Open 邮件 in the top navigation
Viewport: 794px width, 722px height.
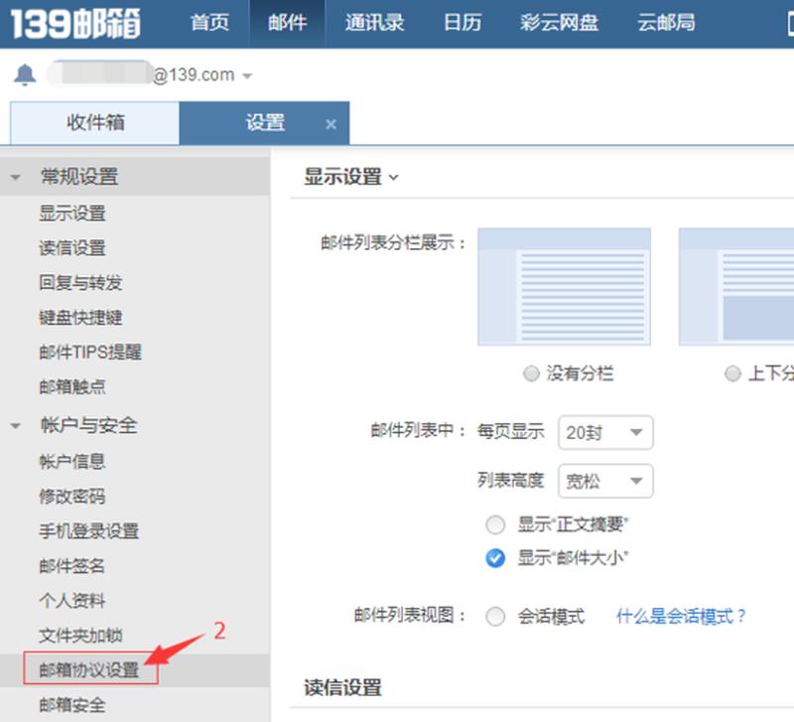tap(287, 23)
